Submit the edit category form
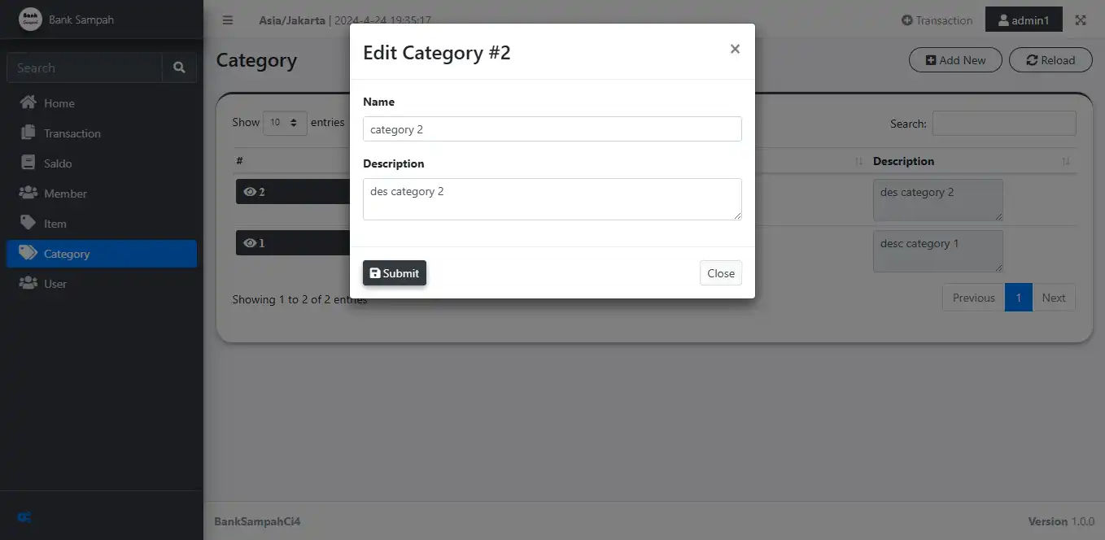 pos(394,273)
